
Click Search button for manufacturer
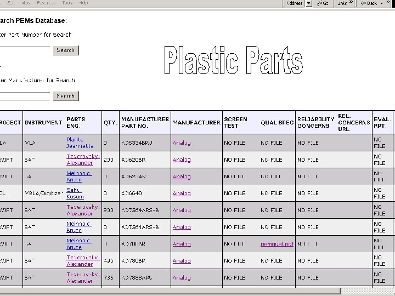click(66, 96)
